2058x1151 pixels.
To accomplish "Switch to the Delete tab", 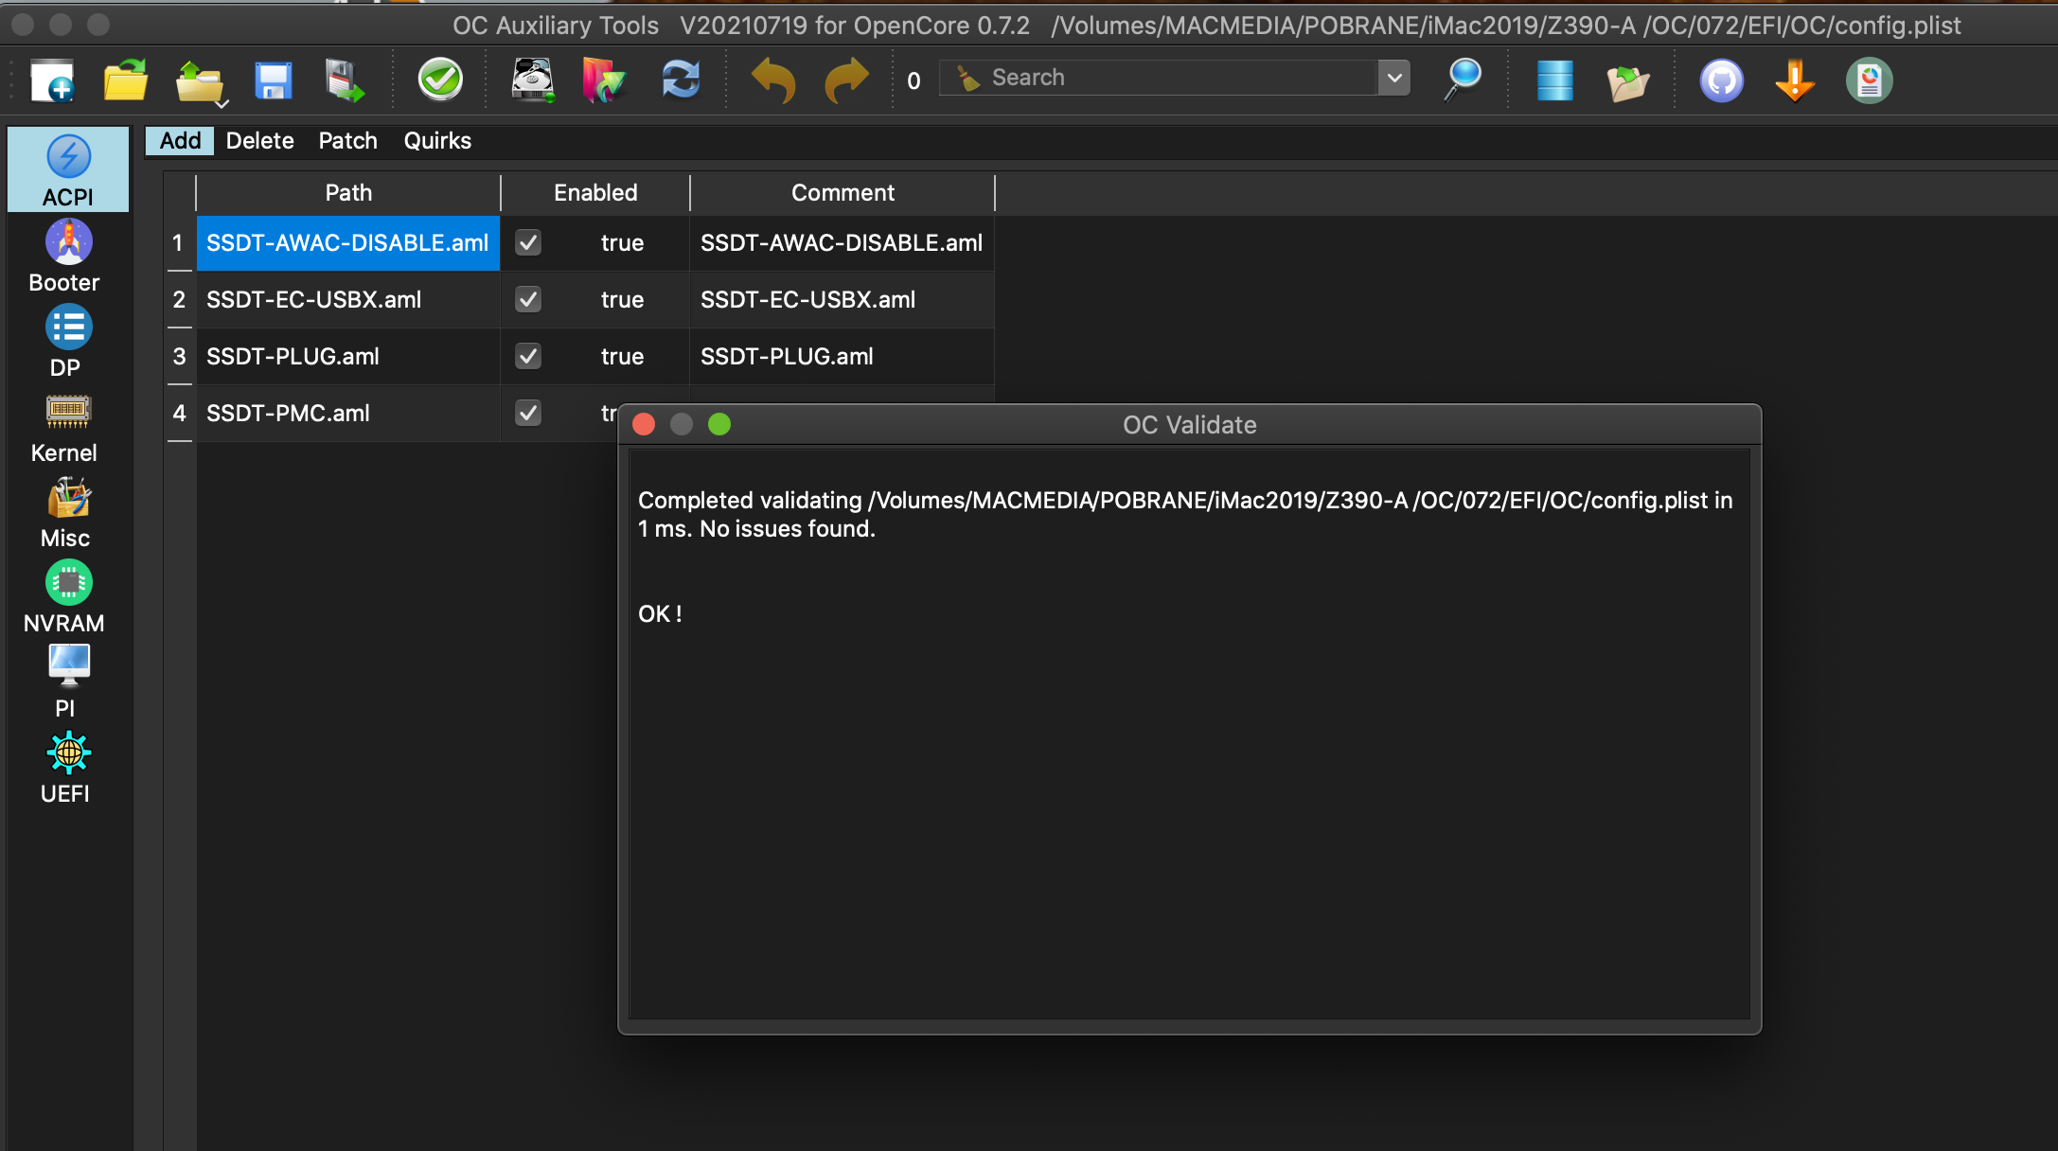I will point(259,141).
